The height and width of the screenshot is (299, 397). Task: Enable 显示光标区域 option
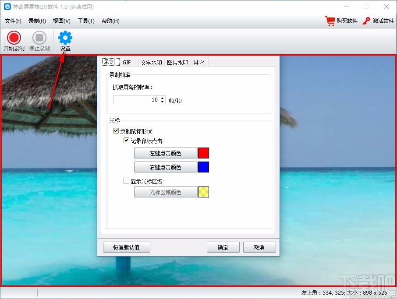[x=126, y=180]
